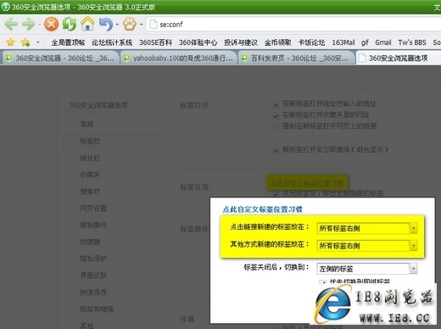Click the se:conf address bar
Screen dimensions: 441x329
click(294, 25)
